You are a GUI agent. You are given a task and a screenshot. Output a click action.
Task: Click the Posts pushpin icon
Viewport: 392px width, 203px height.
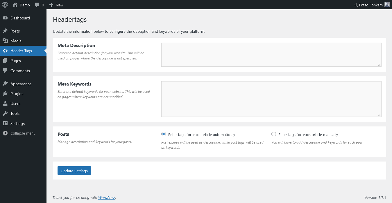click(5, 31)
